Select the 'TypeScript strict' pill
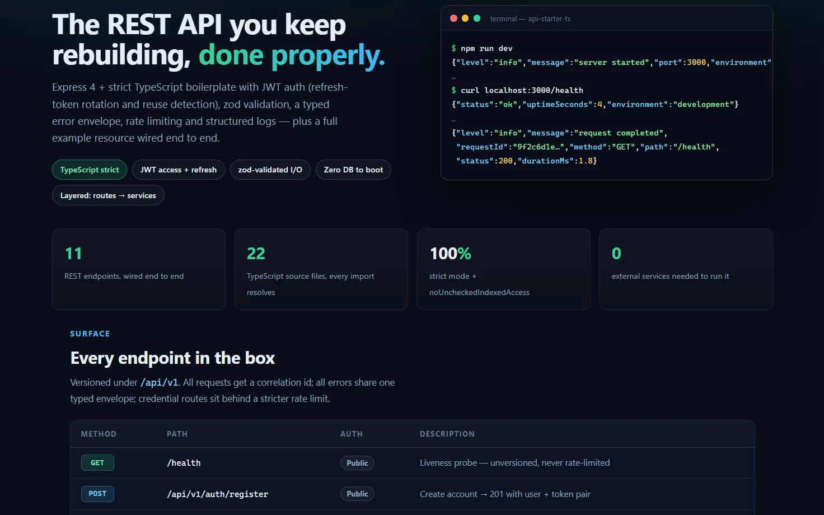Viewport: 824px width, 515px height. click(90, 170)
